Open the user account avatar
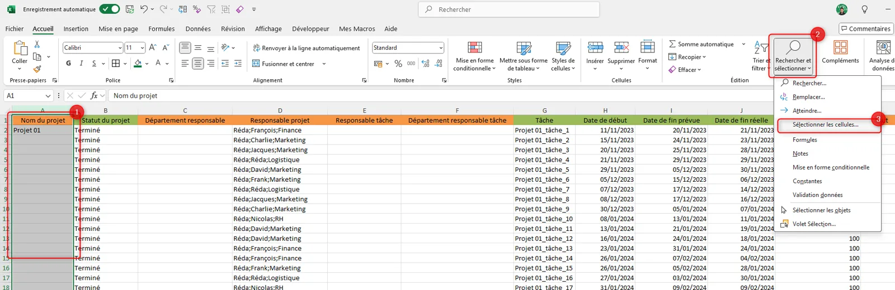 coord(842,9)
